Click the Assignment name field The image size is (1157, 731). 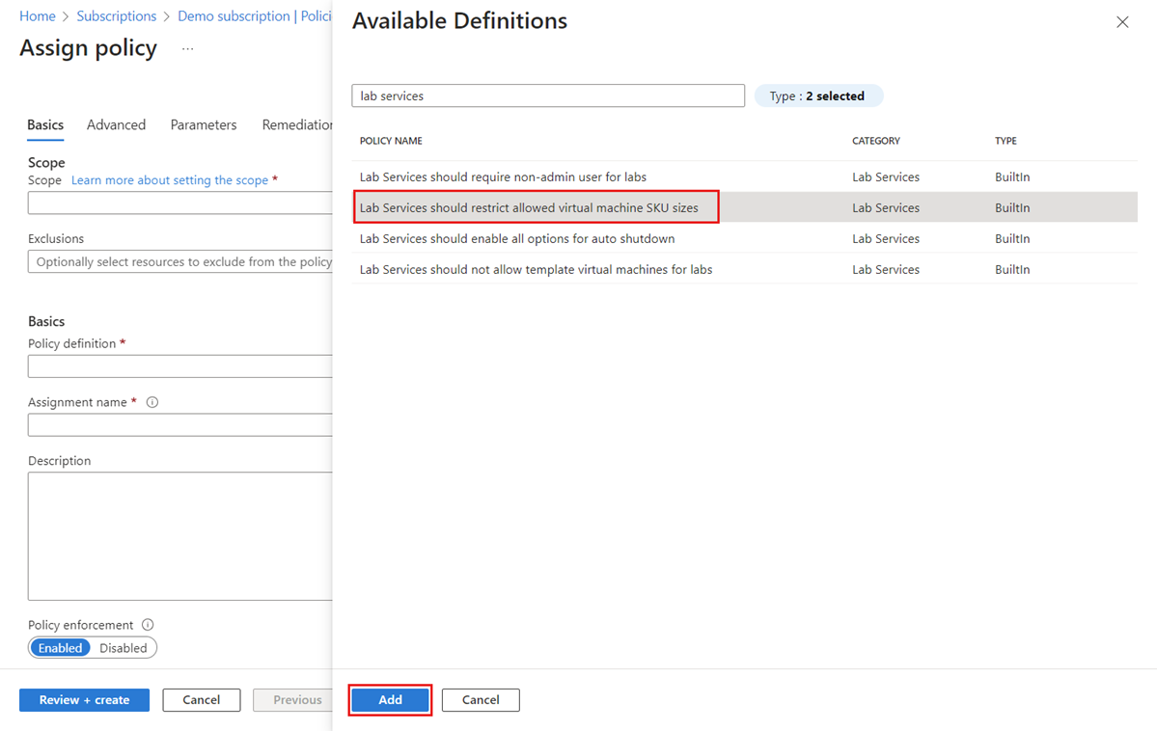point(180,425)
